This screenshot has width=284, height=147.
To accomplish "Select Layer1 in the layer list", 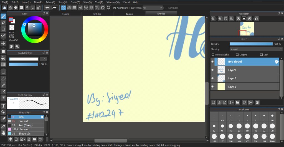I will 245,70.
